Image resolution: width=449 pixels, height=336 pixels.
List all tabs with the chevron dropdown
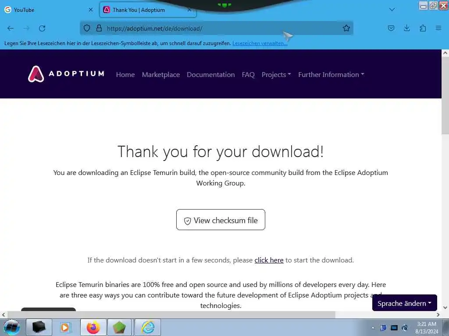(392, 10)
